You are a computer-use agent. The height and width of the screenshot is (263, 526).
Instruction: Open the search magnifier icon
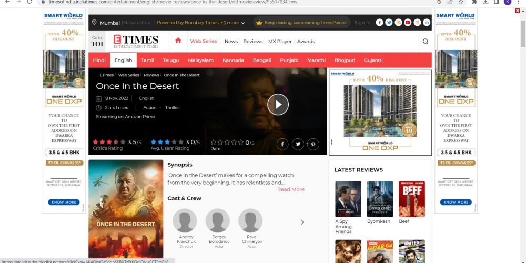[x=426, y=41]
